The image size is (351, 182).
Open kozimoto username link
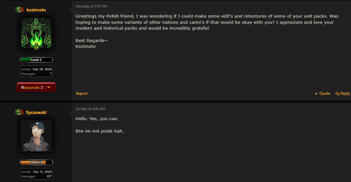36,10
